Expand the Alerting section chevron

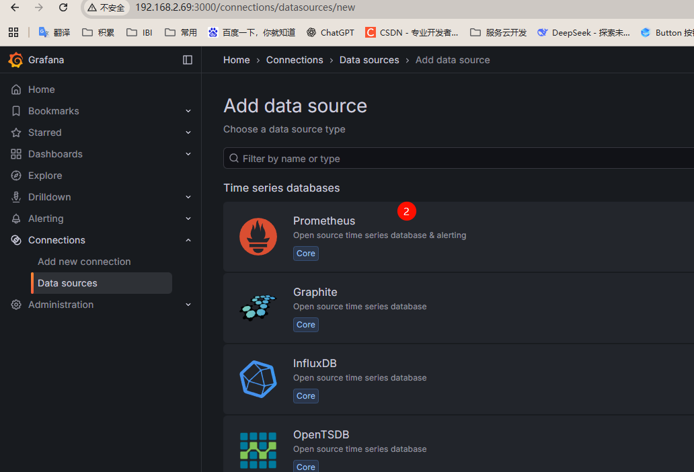pos(188,219)
